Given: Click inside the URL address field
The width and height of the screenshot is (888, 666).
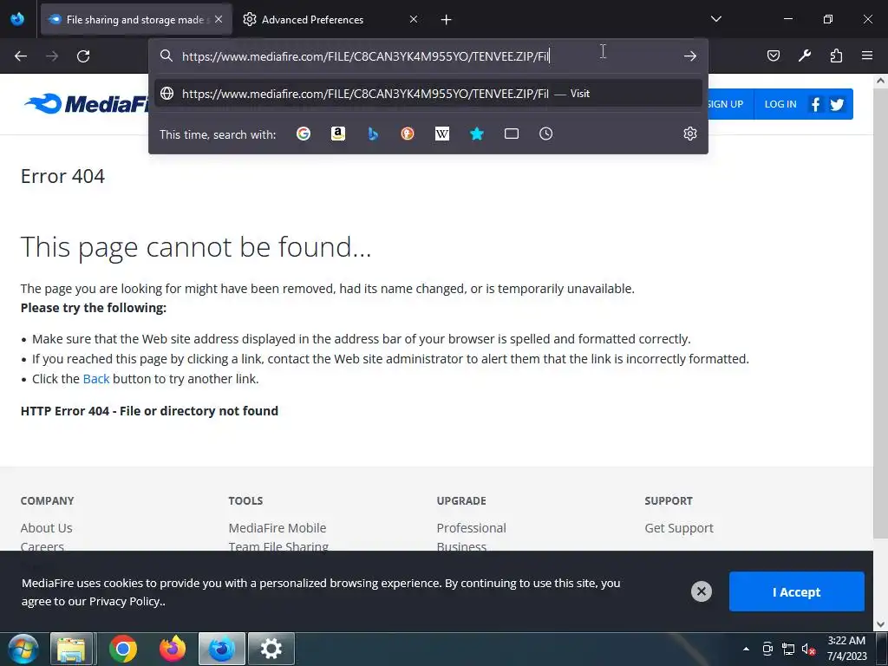Looking at the screenshot, I should tap(428, 56).
